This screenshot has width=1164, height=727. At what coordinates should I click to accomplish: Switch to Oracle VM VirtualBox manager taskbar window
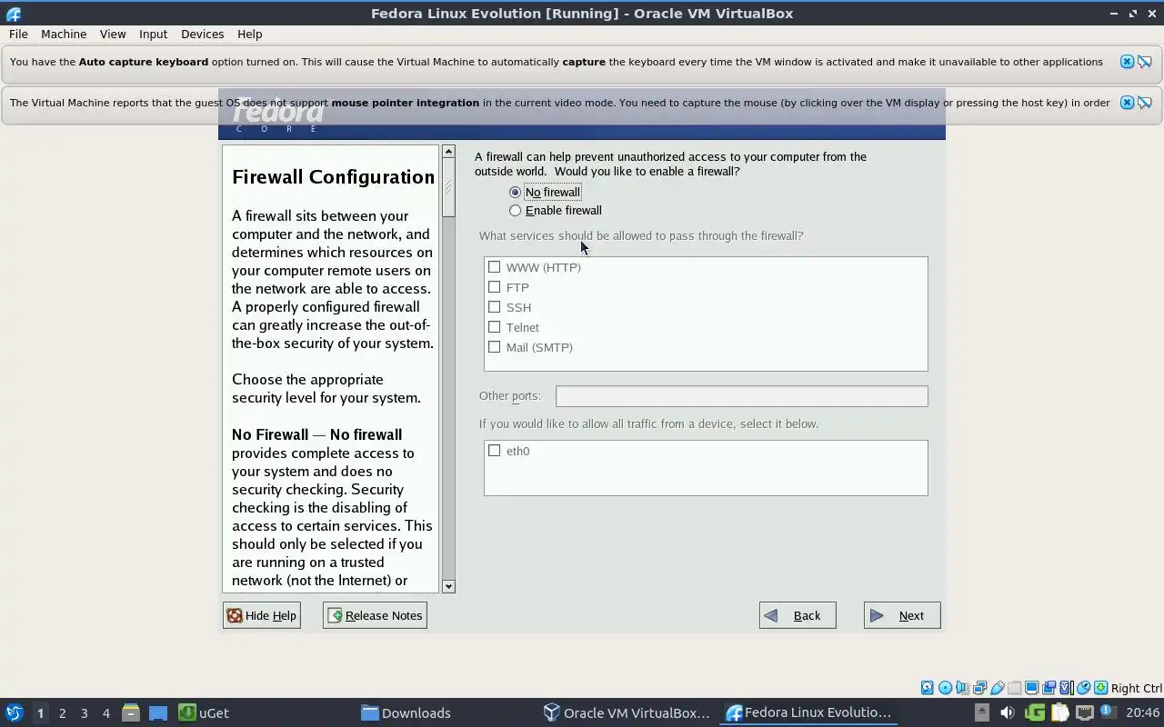(x=627, y=712)
